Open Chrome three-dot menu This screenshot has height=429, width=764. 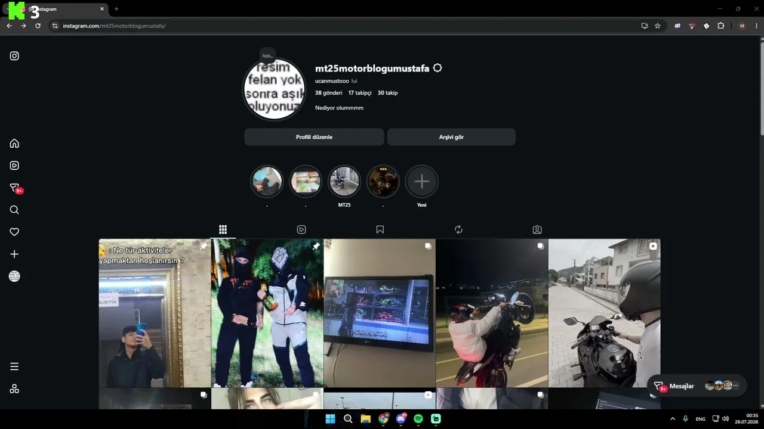(x=757, y=26)
